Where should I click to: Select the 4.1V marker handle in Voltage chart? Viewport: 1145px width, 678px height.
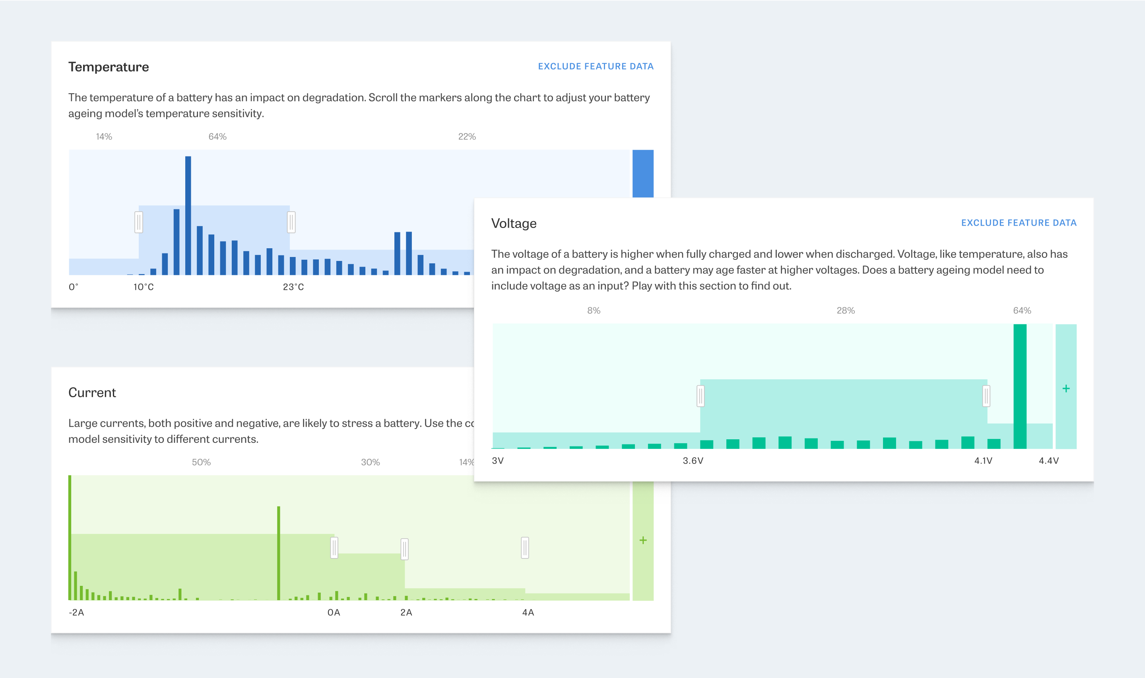[x=986, y=396]
